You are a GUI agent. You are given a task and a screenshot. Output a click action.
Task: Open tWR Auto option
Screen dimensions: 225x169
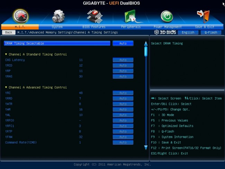(123, 109)
